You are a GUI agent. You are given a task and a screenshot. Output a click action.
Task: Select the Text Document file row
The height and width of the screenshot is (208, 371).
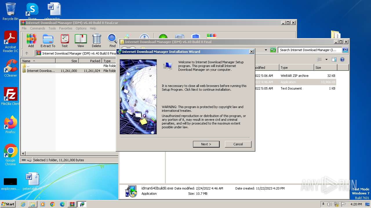[x=295, y=88]
